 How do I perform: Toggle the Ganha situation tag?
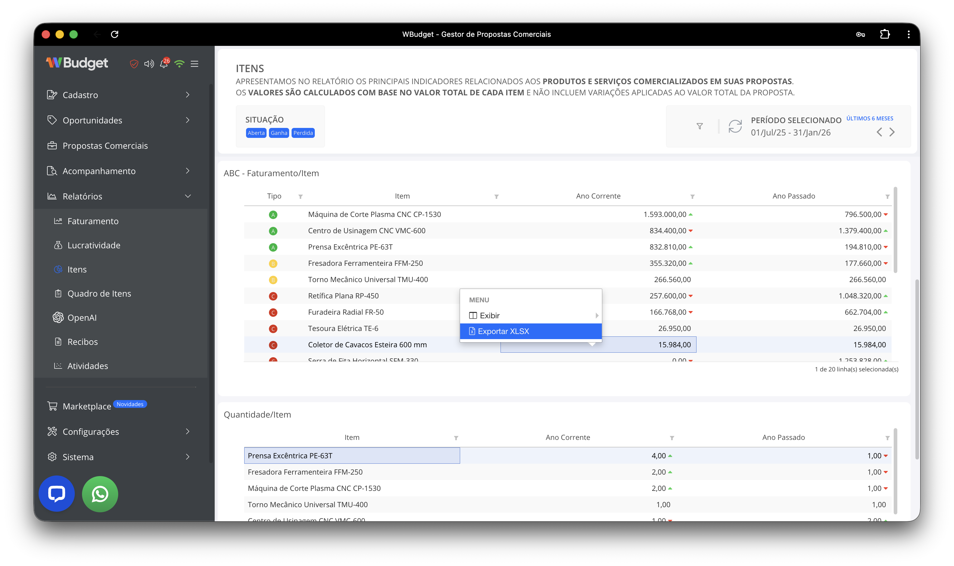pos(279,133)
